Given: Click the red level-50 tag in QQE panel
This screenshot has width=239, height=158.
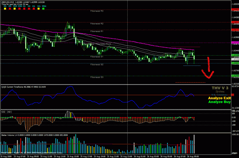Looking at the screenshot, I should click(233, 95).
